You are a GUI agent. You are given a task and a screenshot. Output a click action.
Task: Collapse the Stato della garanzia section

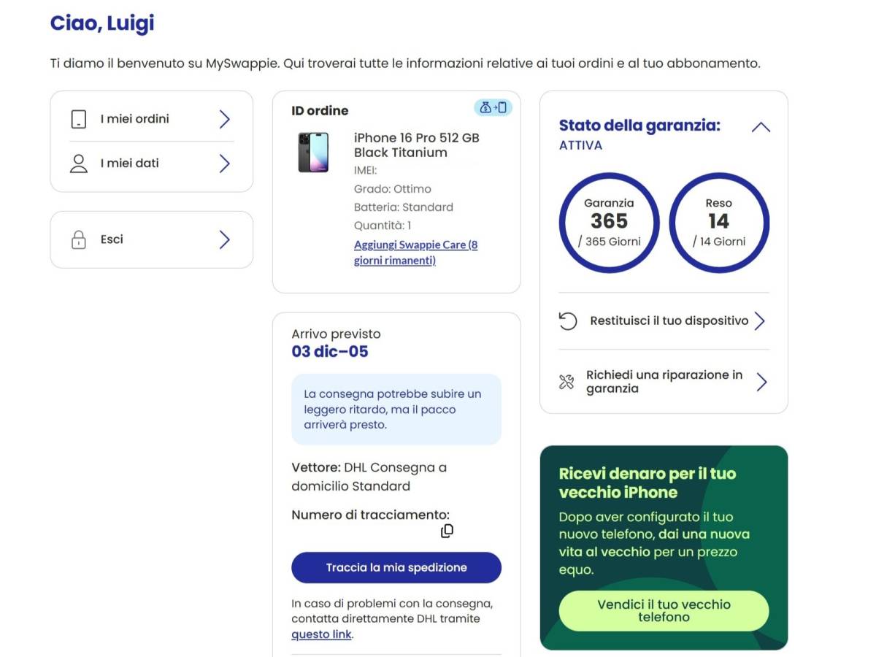pyautogui.click(x=761, y=127)
